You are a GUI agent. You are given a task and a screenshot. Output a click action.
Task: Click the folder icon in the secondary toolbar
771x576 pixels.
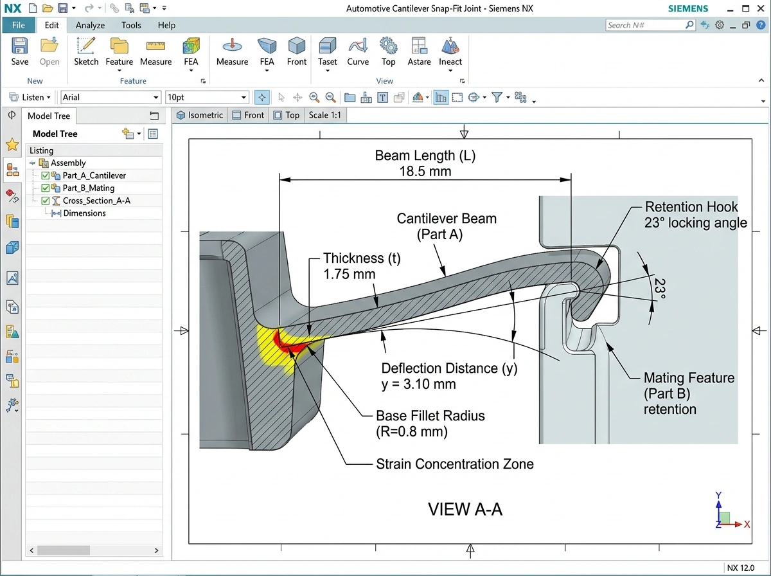(x=350, y=98)
